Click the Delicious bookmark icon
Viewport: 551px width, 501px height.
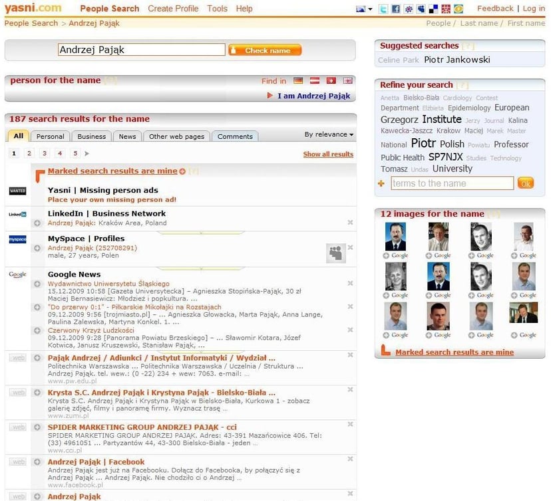(x=433, y=9)
